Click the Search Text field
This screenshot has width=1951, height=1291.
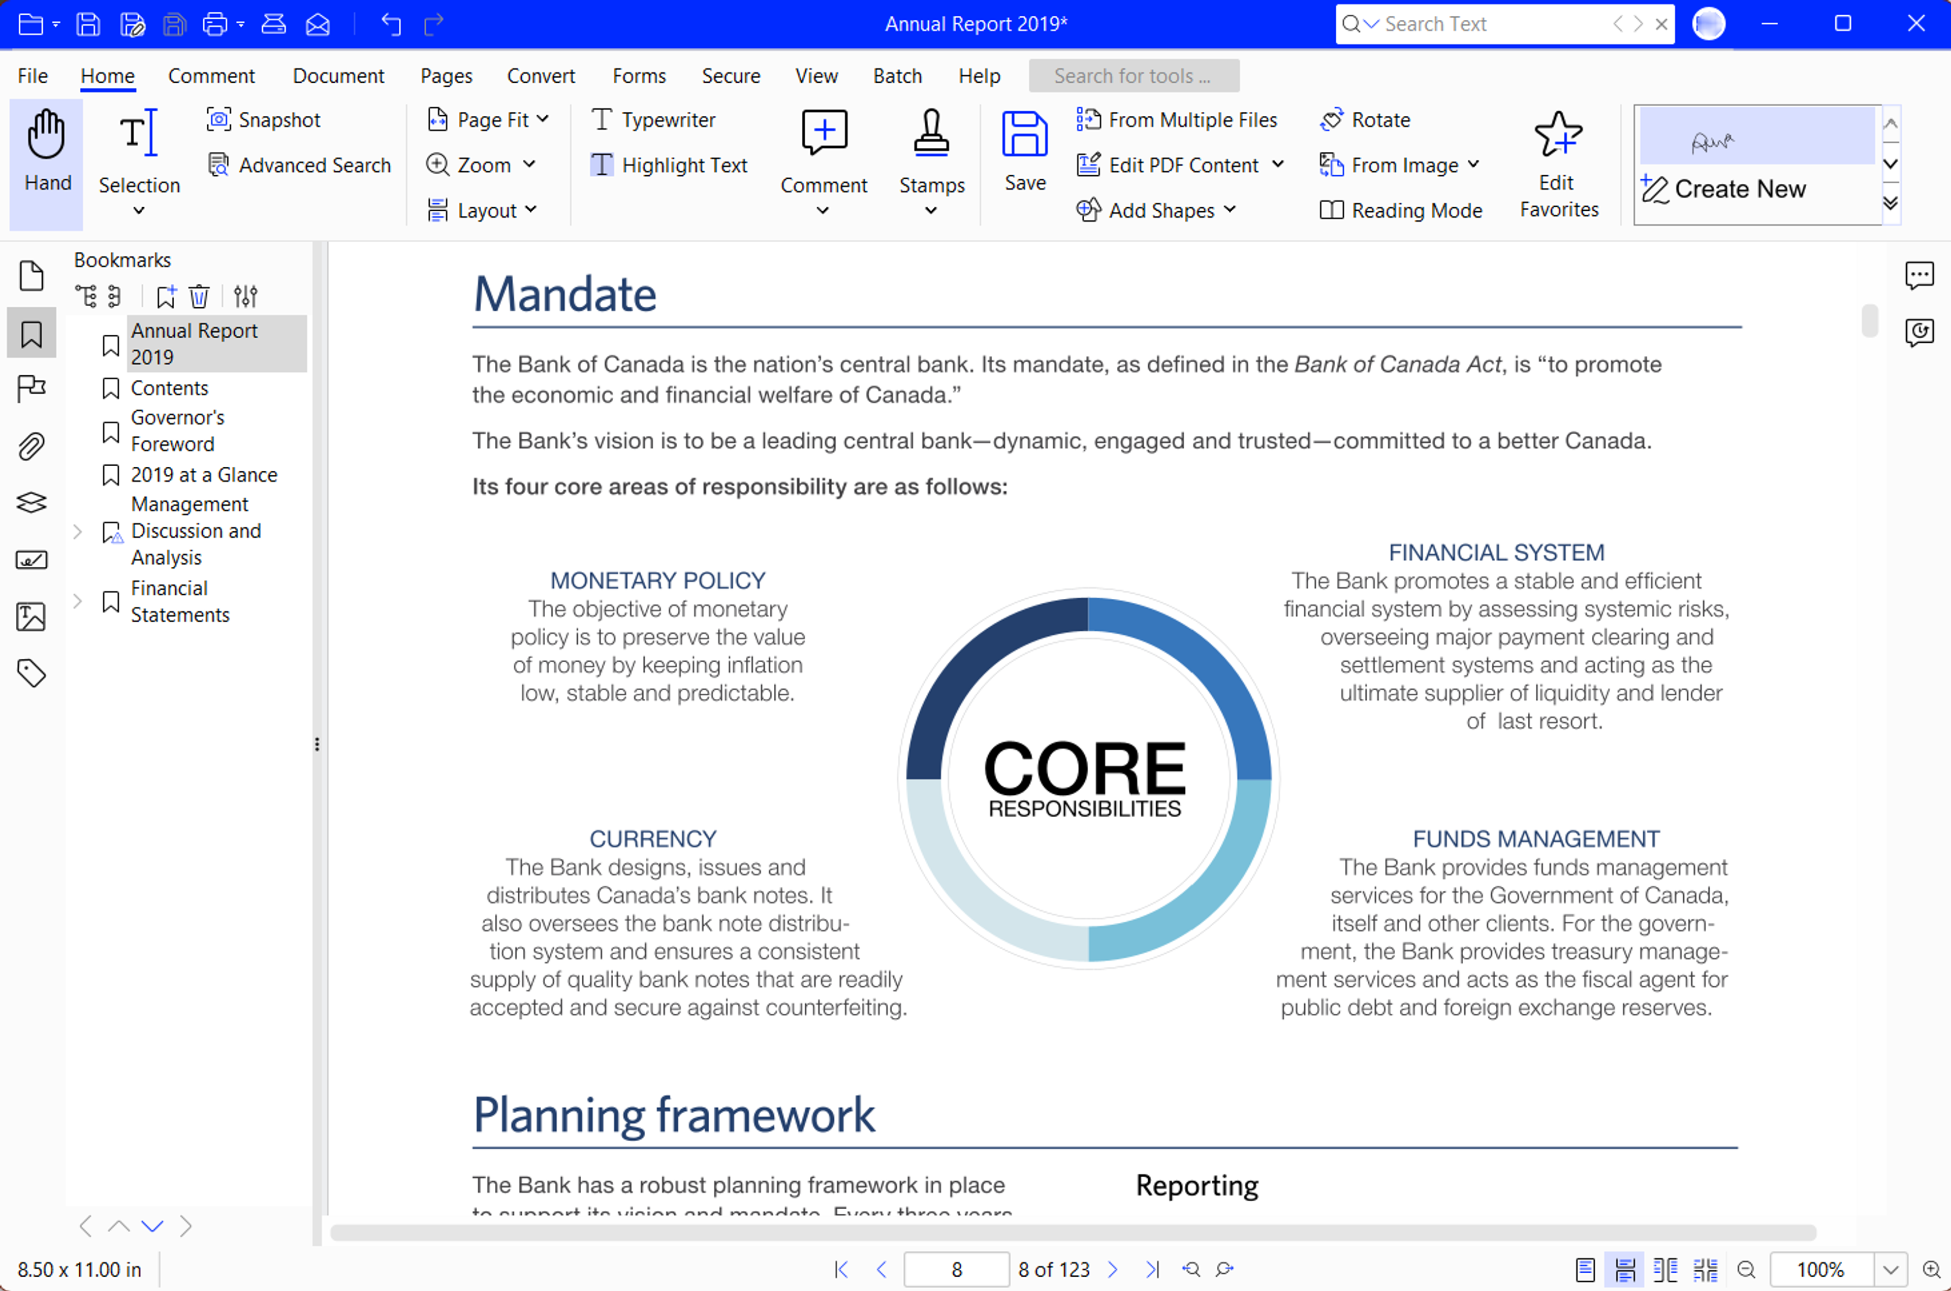coord(1496,24)
